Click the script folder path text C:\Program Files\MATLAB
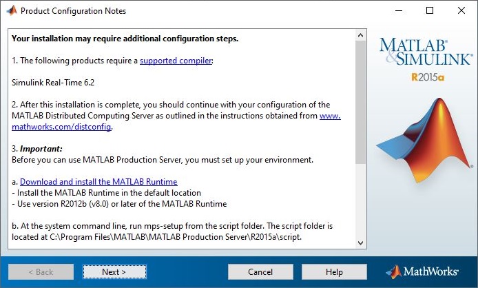Viewport: 478px width, 288px height. (x=176, y=237)
